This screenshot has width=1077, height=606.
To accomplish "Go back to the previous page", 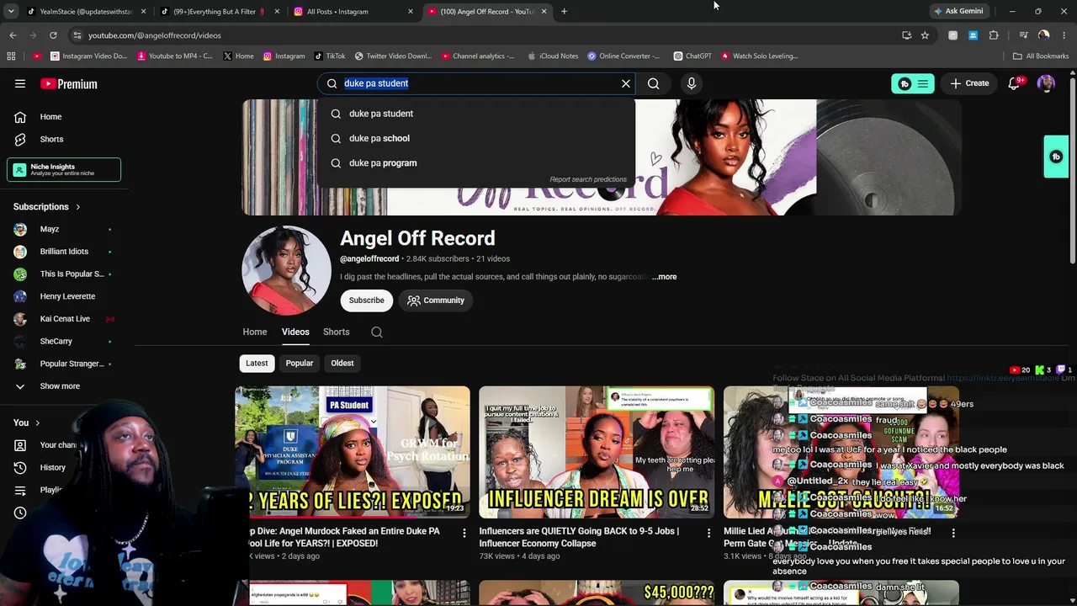I will [13, 35].
